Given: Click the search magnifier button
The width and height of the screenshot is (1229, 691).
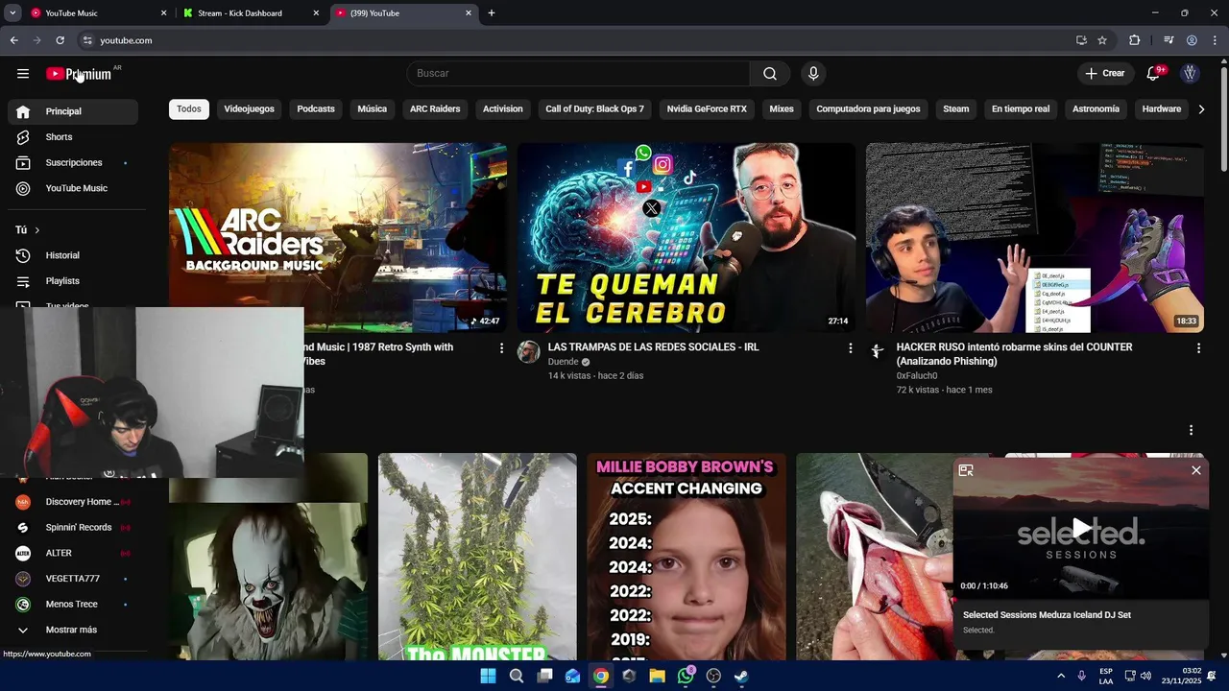Looking at the screenshot, I should [x=770, y=74].
